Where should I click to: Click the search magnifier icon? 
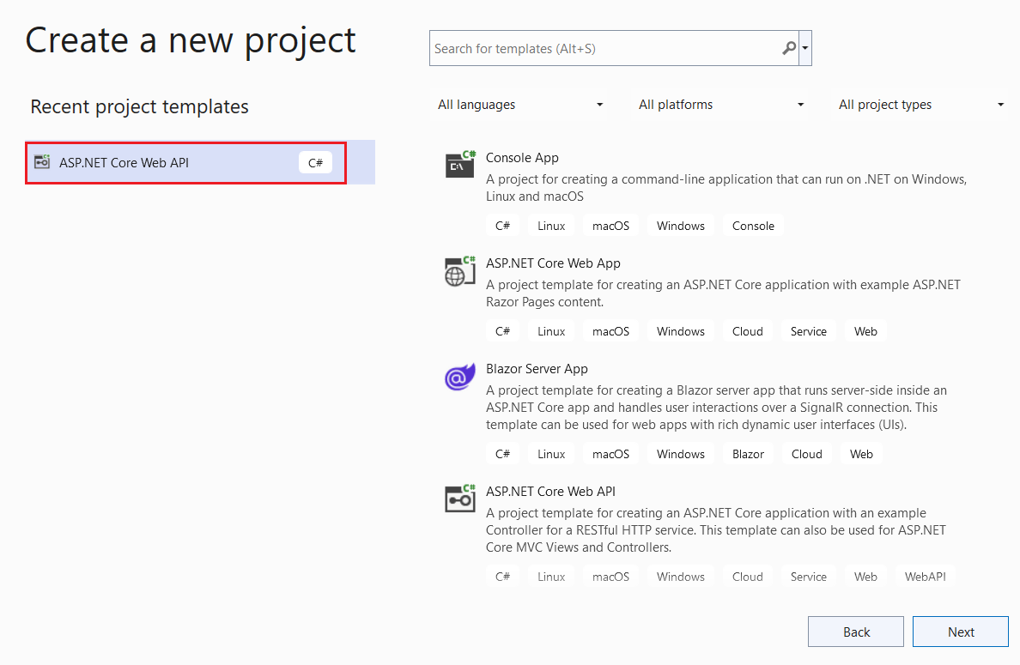(x=788, y=48)
